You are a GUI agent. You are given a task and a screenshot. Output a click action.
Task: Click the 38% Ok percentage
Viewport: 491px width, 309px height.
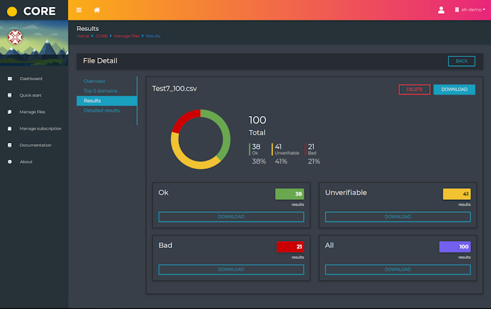coord(259,161)
